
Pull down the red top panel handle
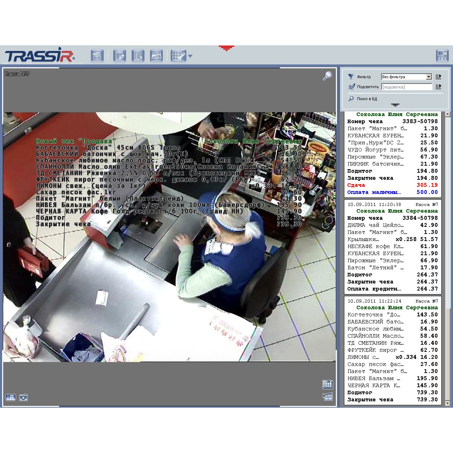(226, 48)
